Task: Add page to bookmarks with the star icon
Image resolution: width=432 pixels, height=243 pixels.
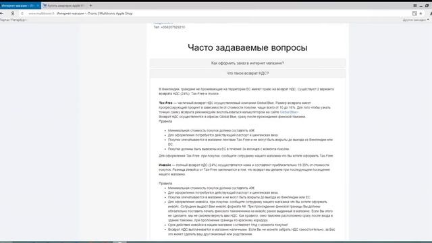Action: tap(421, 13)
